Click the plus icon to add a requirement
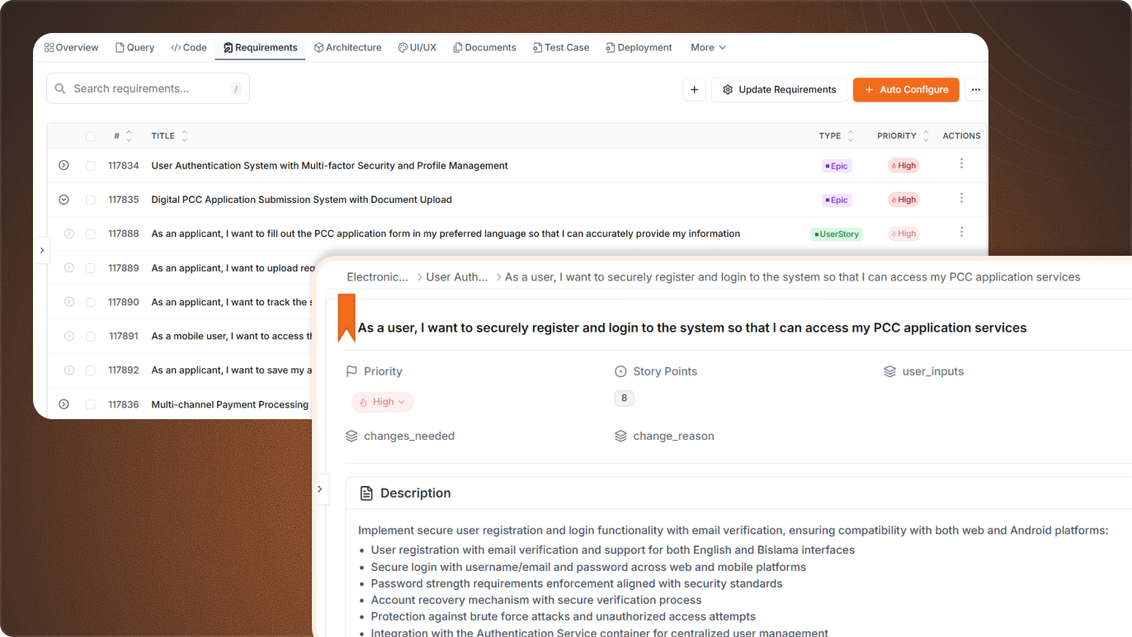 coord(694,89)
